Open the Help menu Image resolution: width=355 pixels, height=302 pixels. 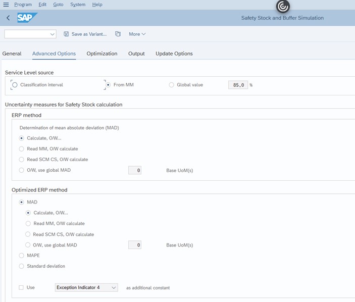97,5
